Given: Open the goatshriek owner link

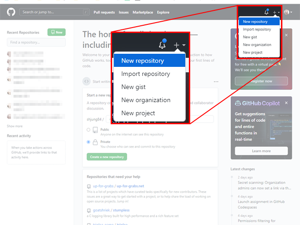Looking at the screenshot, I should click(x=101, y=210).
